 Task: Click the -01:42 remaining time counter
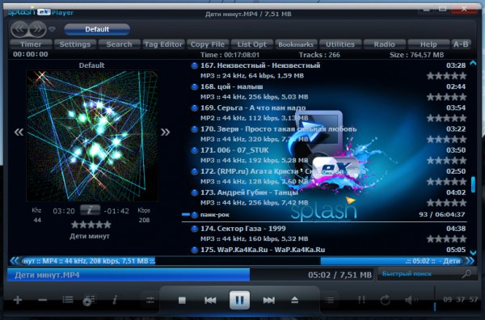(x=116, y=211)
